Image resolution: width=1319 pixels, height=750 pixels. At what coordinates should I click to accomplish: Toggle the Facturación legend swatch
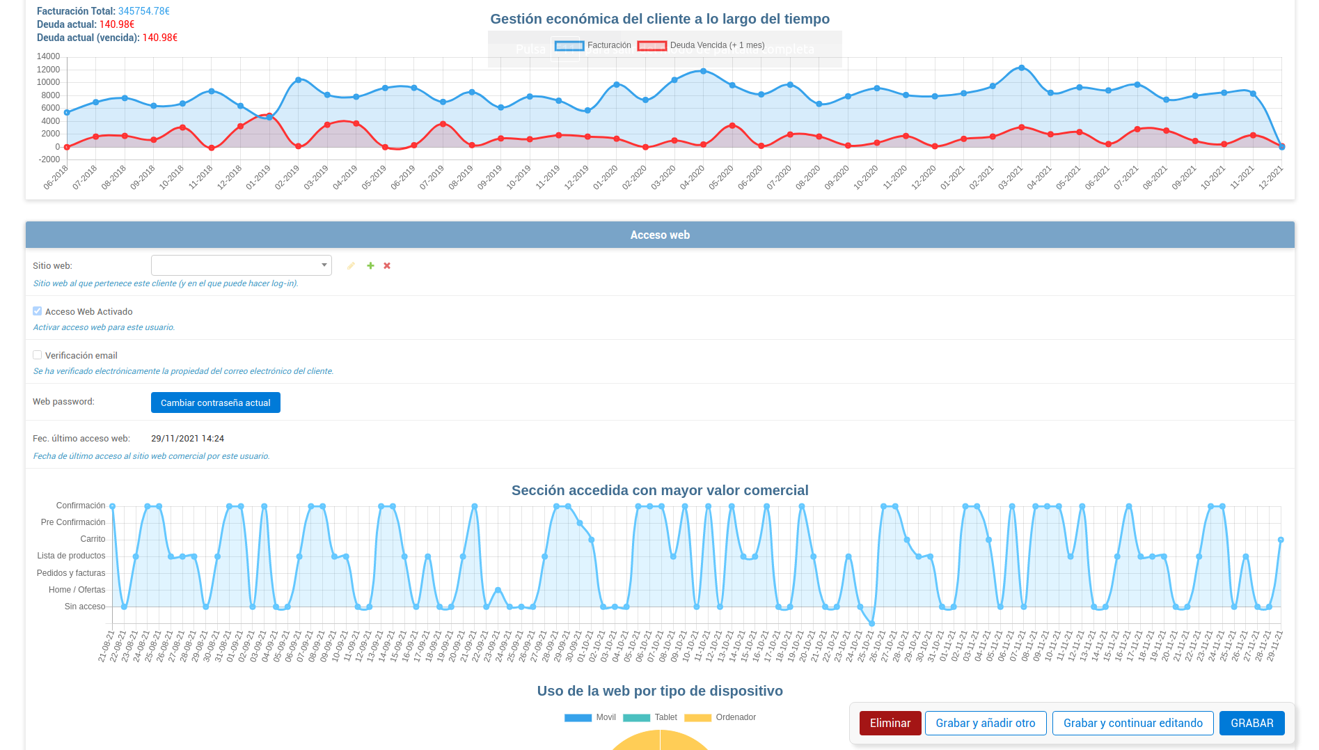[569, 46]
